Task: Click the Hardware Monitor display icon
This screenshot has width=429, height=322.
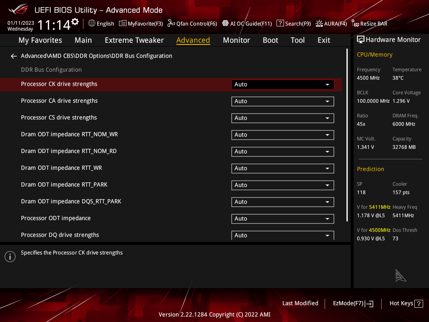Action: pos(361,40)
